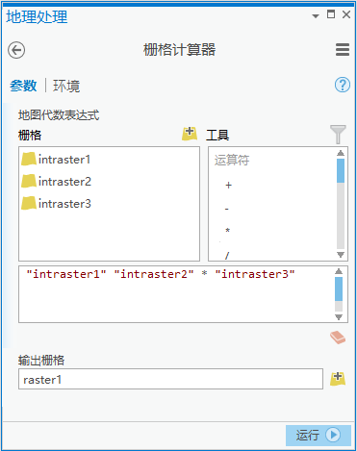Viewport: 357px width, 451px height.
Task: Click the raster1 output raster field
Action: point(170,379)
